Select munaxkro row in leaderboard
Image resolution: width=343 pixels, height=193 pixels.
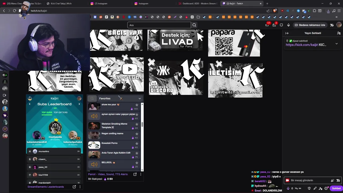click(54, 151)
